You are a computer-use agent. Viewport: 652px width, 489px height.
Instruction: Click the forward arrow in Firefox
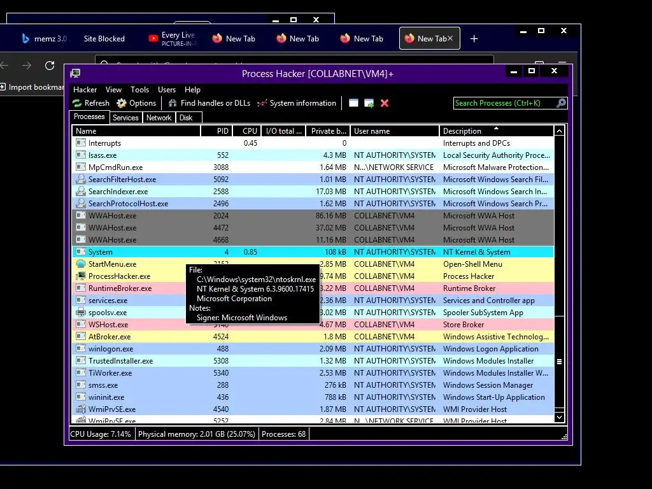click(27, 66)
